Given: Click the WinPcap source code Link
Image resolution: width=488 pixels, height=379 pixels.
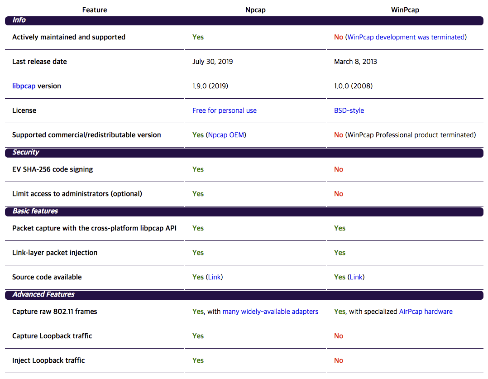Looking at the screenshot, I should click(356, 277).
